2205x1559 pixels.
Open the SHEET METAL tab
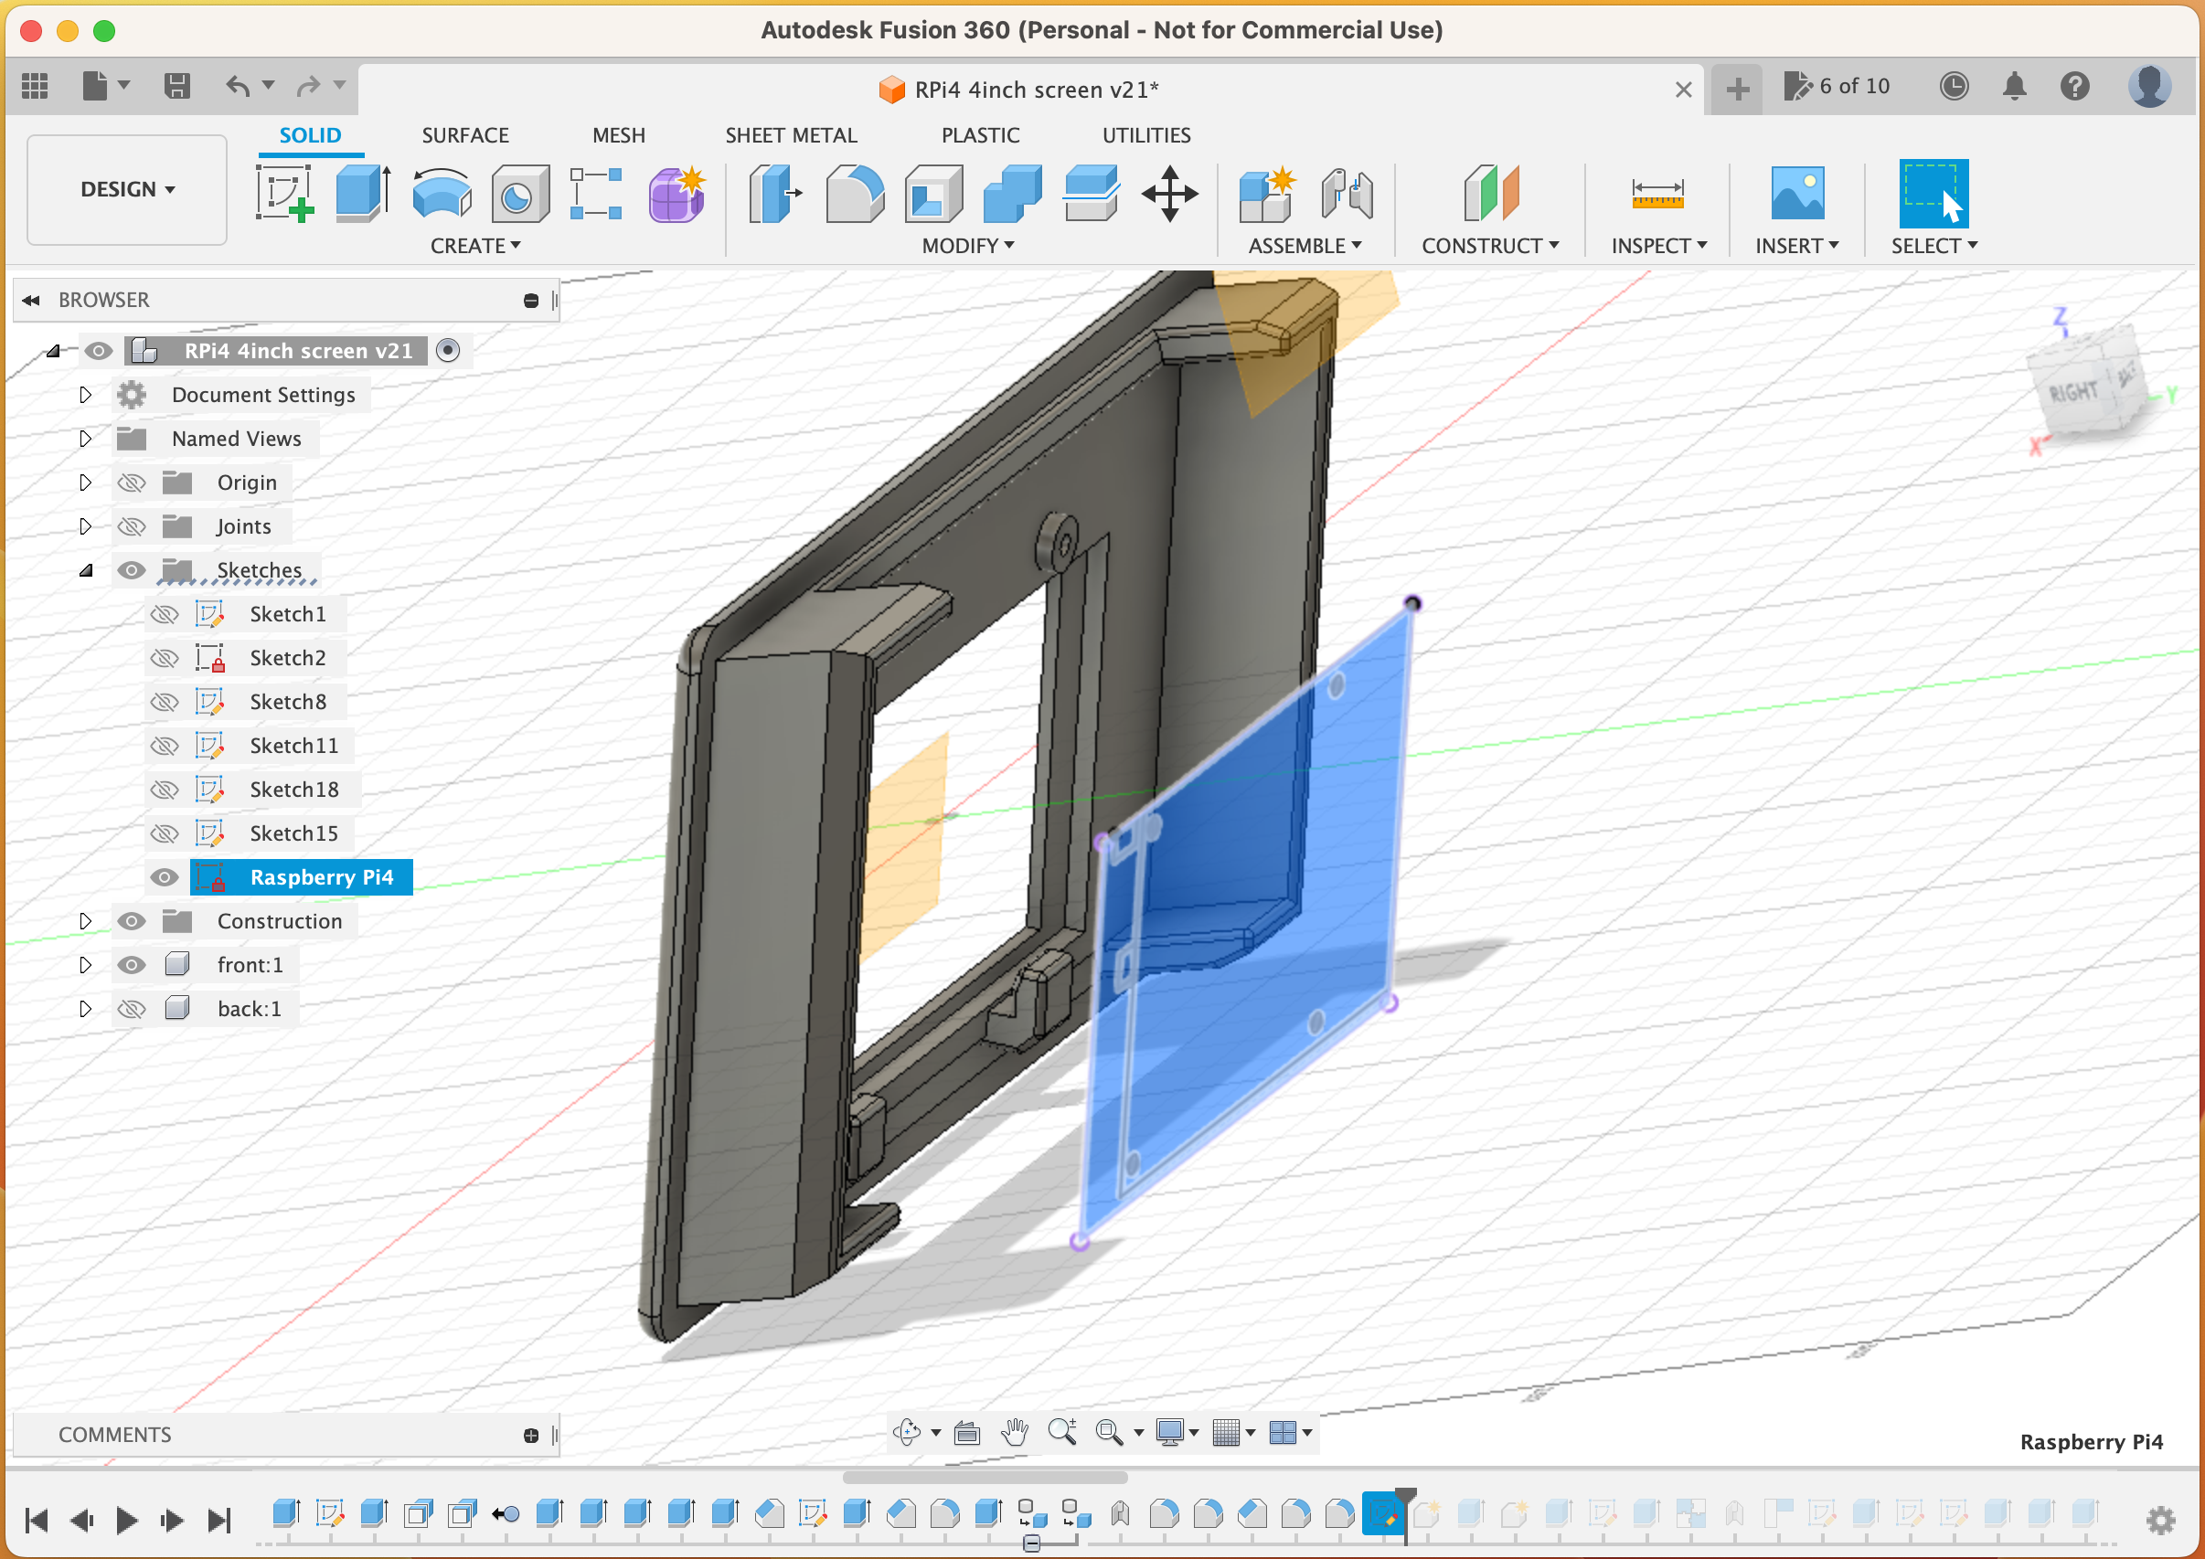[x=791, y=134]
